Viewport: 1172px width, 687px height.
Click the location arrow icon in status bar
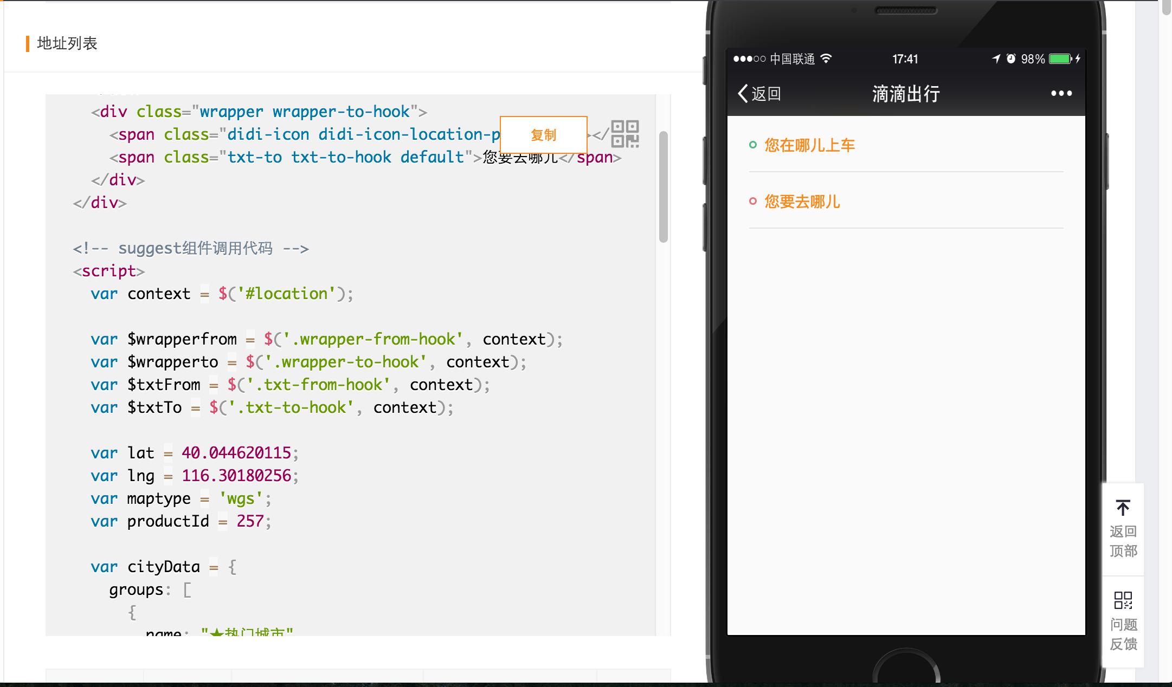coord(996,59)
